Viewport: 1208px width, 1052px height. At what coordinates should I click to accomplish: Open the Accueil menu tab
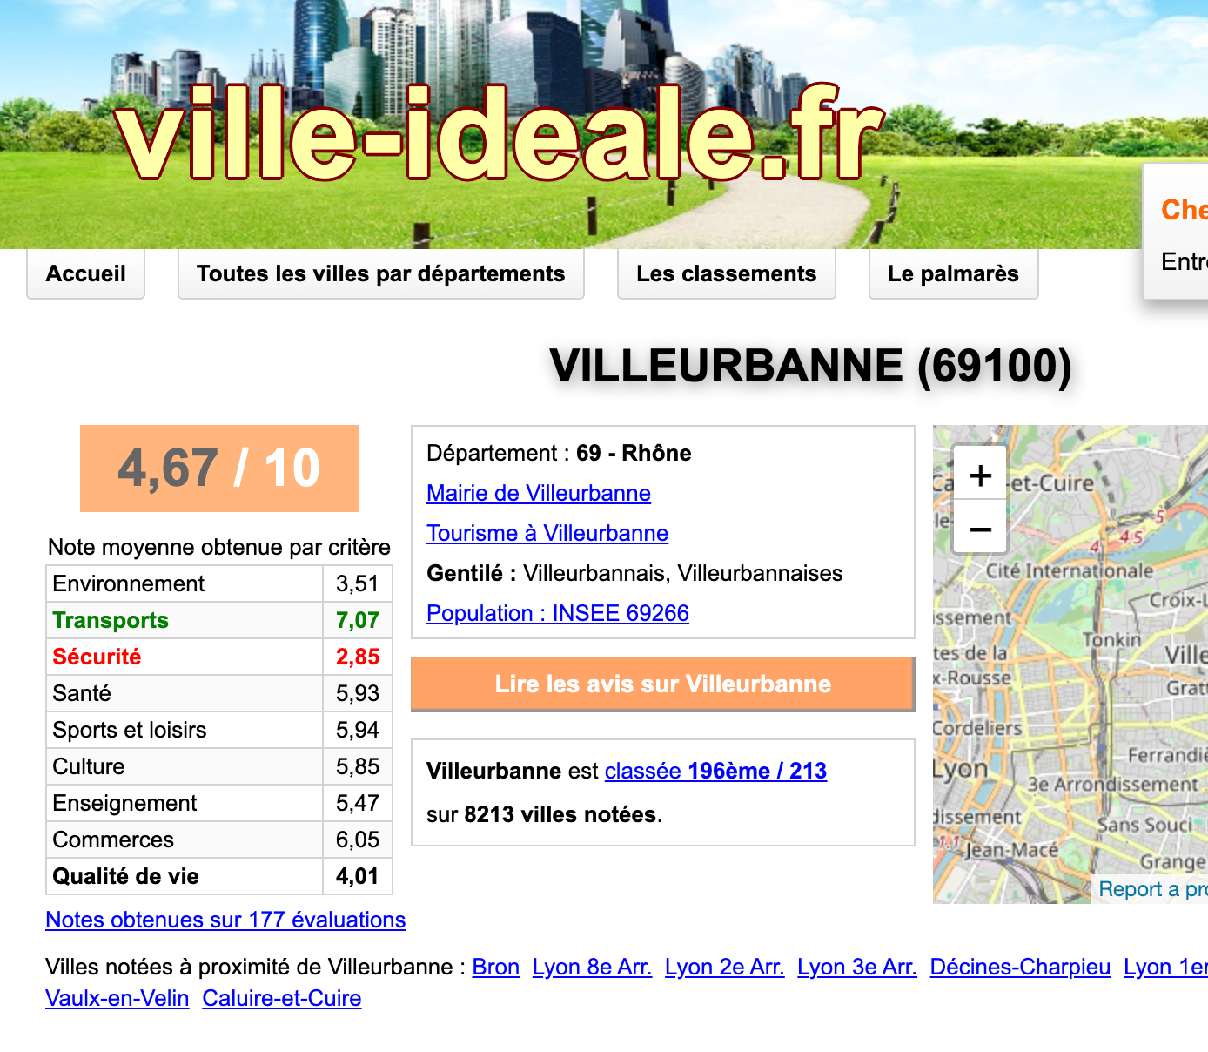[85, 273]
